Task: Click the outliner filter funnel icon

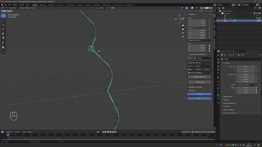Action: pos(255,8)
